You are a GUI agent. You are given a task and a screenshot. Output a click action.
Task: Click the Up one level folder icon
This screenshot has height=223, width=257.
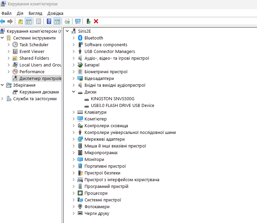point(21,21)
